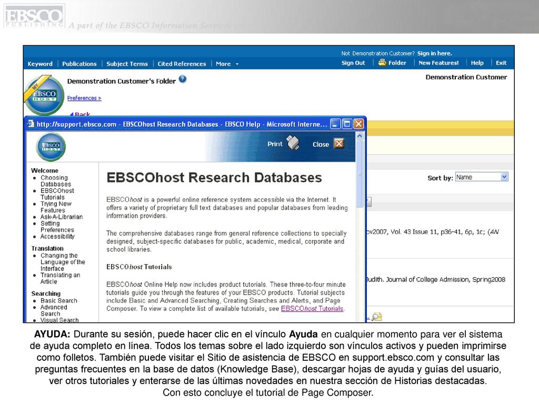539x404 pixels.
Task: Click the help window vertical scrollbar thumb
Action: point(360,174)
